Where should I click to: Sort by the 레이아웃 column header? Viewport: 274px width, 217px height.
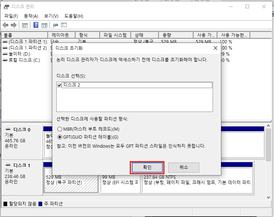point(61,35)
